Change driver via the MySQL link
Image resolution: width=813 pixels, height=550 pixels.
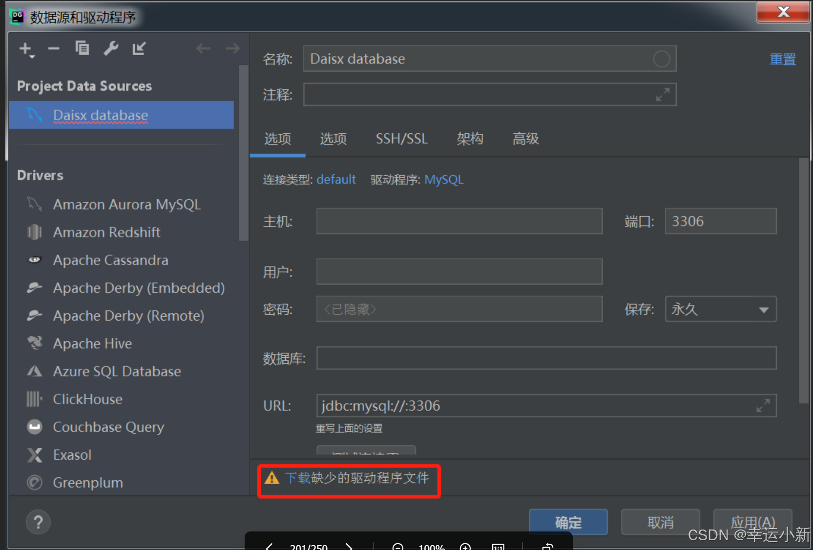tap(444, 180)
